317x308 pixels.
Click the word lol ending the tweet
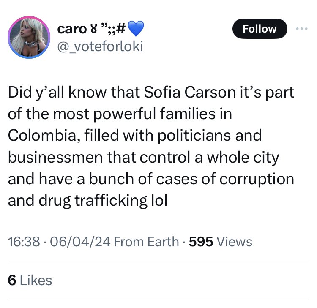159,200
